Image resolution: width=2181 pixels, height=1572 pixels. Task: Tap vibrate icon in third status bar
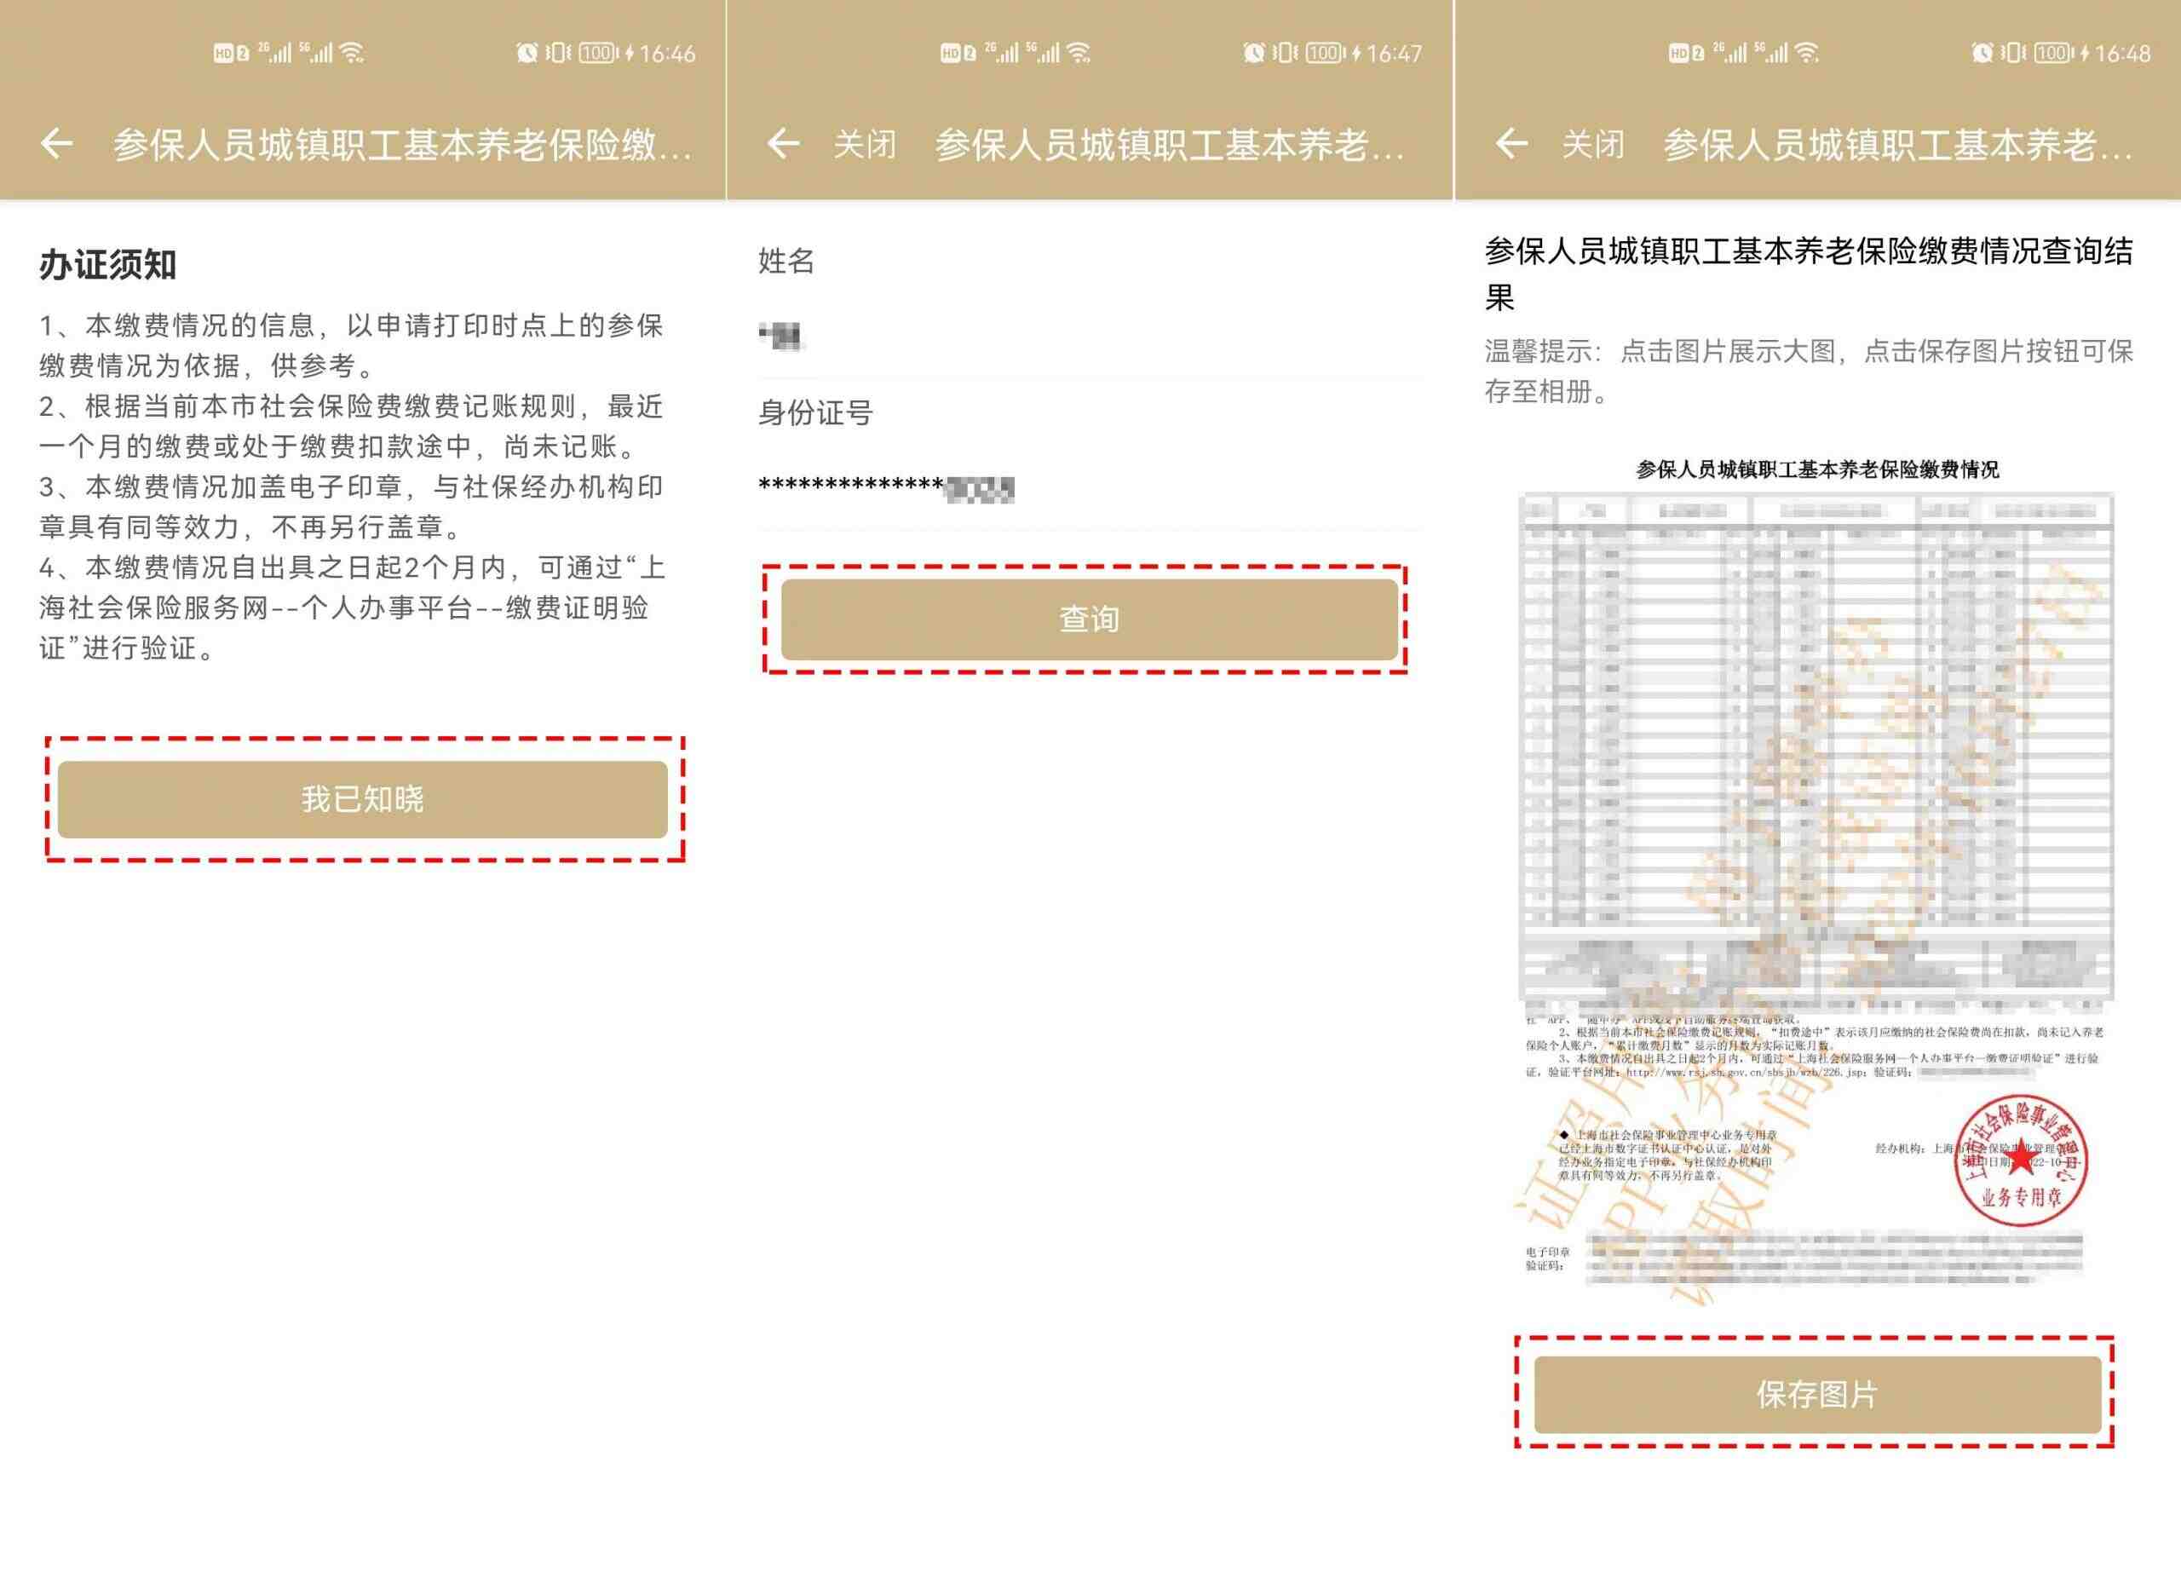2012,53
